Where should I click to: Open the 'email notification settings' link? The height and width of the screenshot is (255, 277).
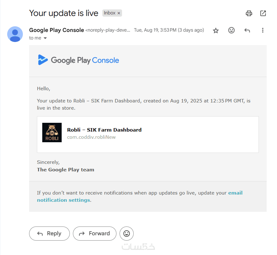[63, 200]
